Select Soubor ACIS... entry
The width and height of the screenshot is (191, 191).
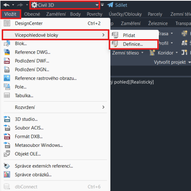[55, 128]
